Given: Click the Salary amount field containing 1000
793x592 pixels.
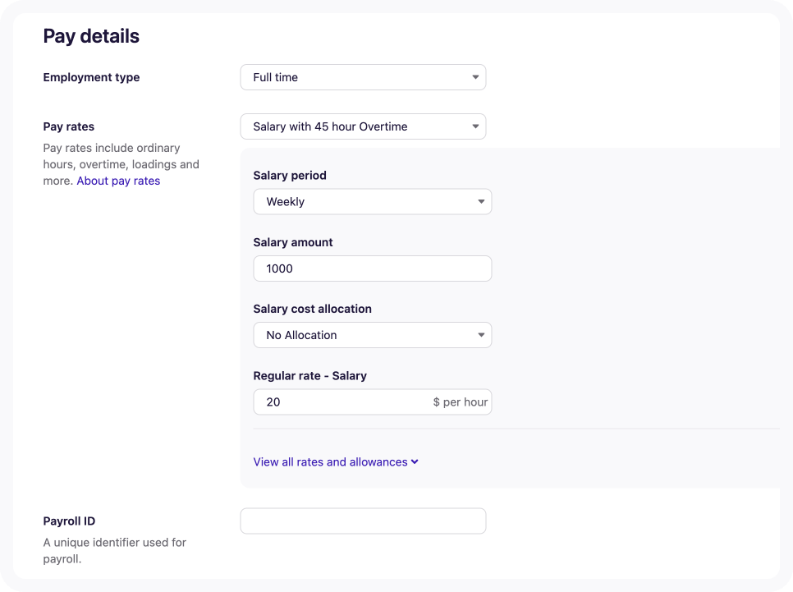Looking at the screenshot, I should [372, 268].
